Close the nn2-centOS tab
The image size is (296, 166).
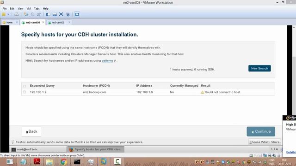pos(43,22)
